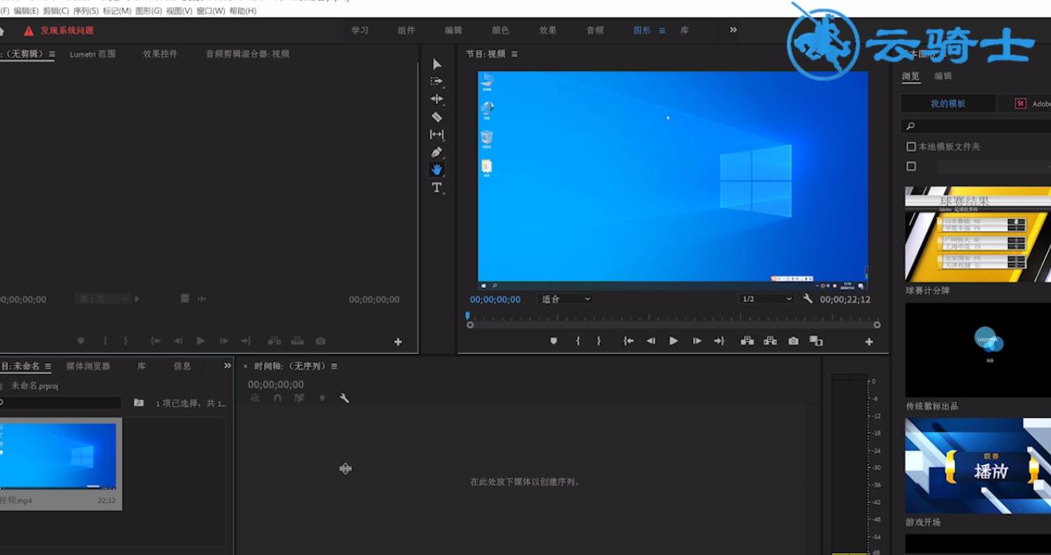Step forward one frame in Program monitor
This screenshot has width=1051, height=555.
click(x=697, y=342)
